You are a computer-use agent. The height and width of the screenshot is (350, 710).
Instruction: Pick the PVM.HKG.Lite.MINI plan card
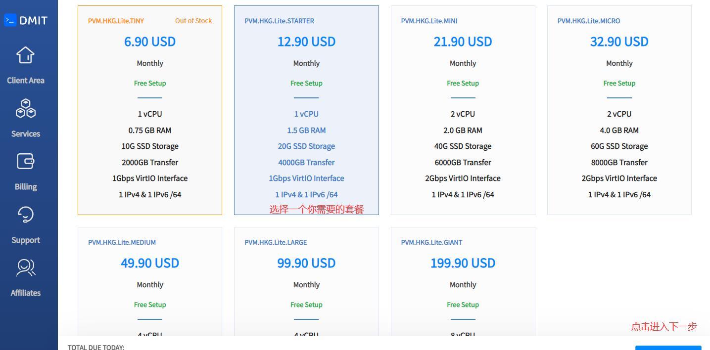point(463,110)
